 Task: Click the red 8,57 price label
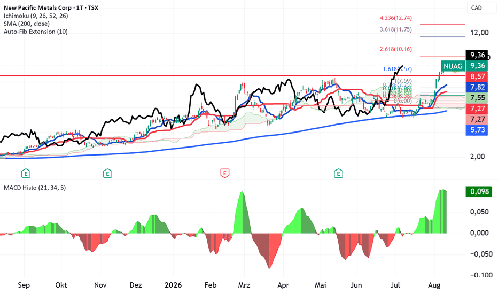[x=477, y=76]
